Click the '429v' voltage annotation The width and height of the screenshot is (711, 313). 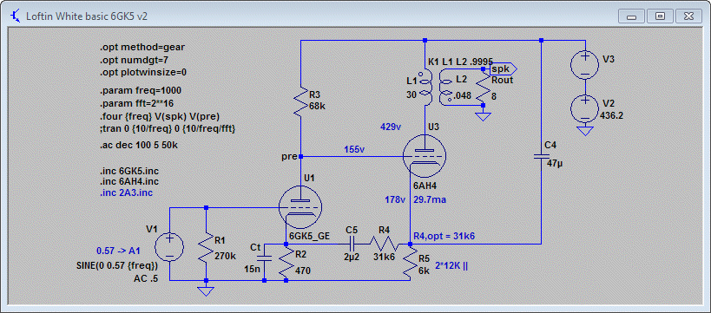click(x=391, y=127)
